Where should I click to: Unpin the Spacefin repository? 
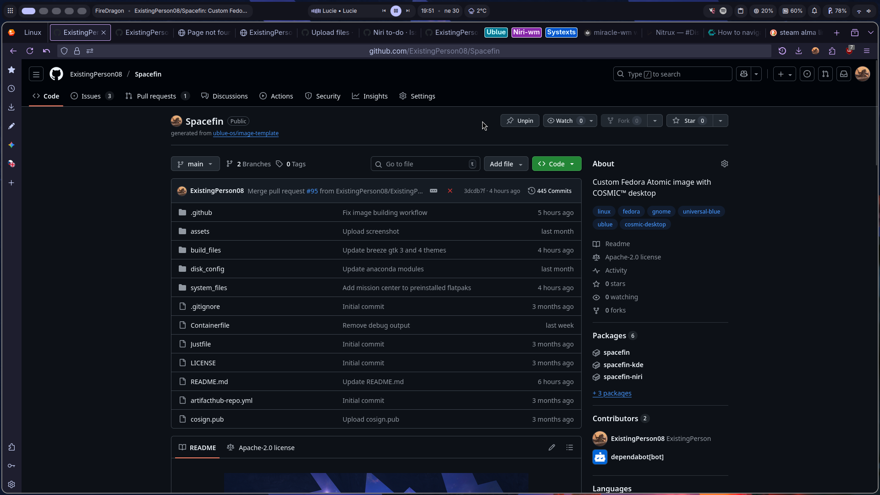point(520,121)
